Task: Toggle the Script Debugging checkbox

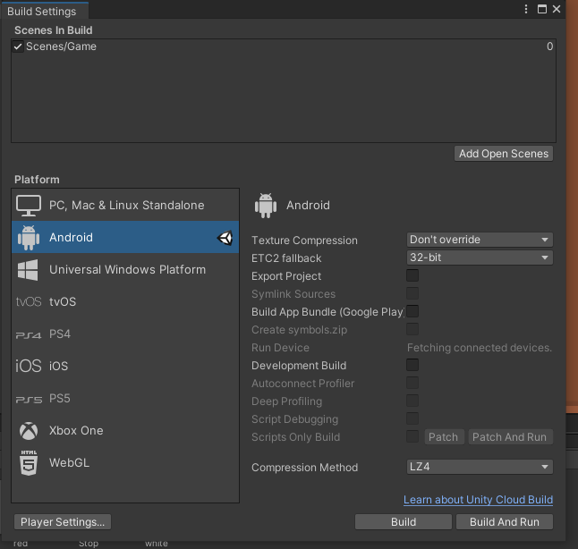Action: [412, 418]
